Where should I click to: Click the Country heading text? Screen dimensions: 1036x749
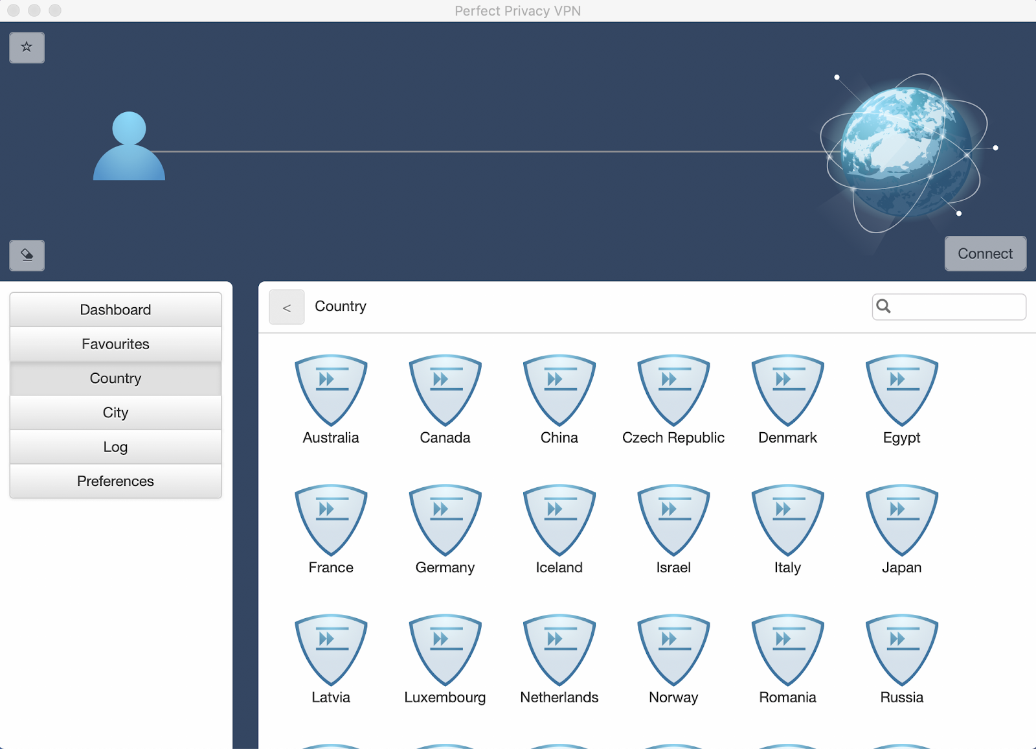tap(341, 306)
